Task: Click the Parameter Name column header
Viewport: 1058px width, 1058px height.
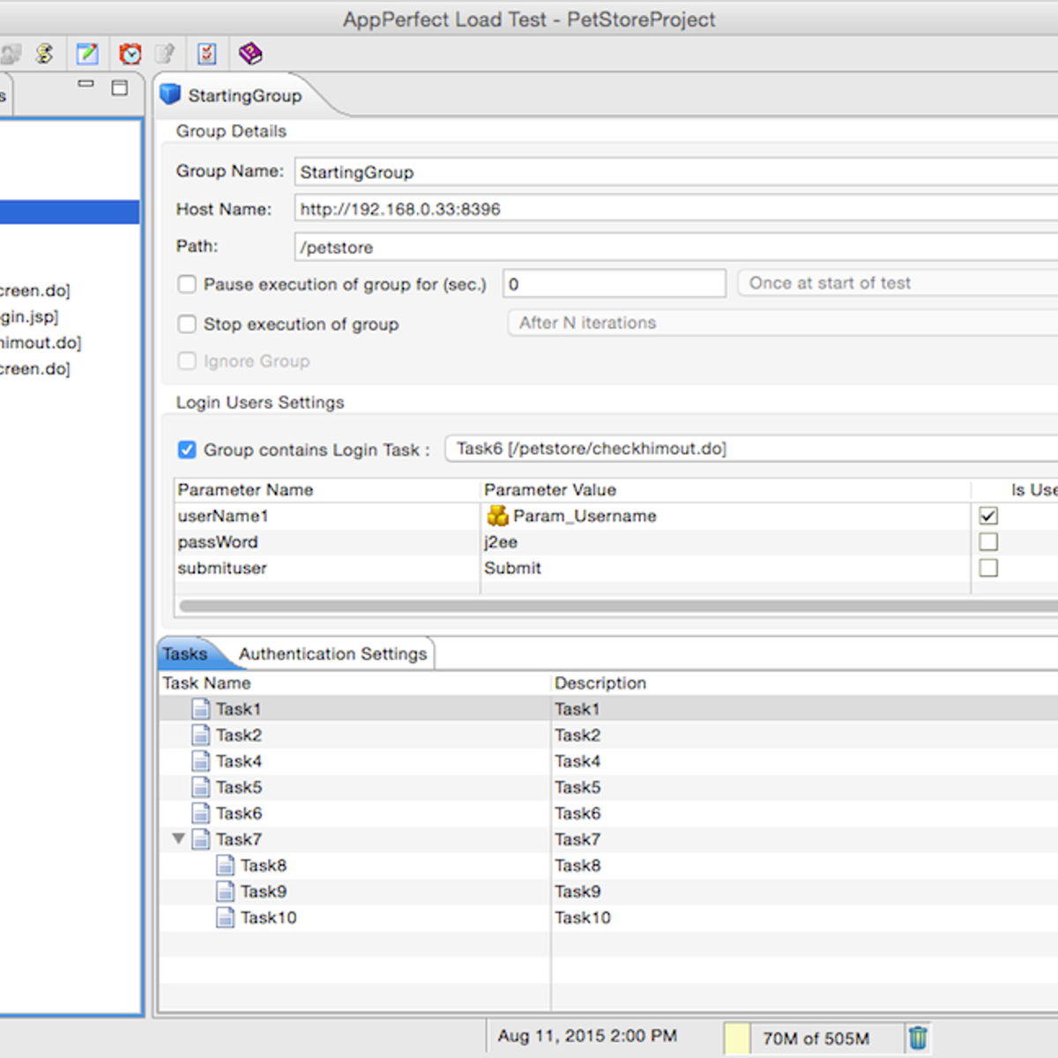Action: [x=327, y=490]
